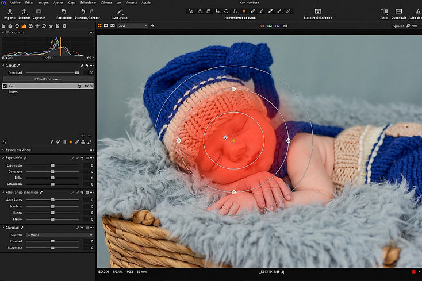
Task: Open the Máscara de Enfoque tool
Action: pos(318,11)
